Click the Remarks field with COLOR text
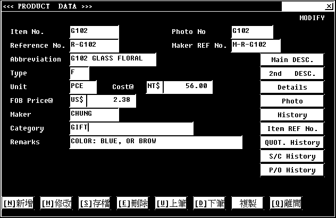The image size is (336, 218). pos(156,142)
